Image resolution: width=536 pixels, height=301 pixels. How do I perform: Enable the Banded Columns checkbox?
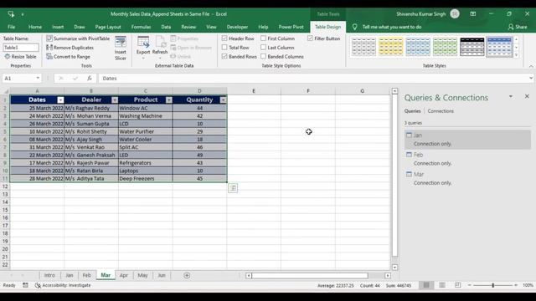click(263, 56)
